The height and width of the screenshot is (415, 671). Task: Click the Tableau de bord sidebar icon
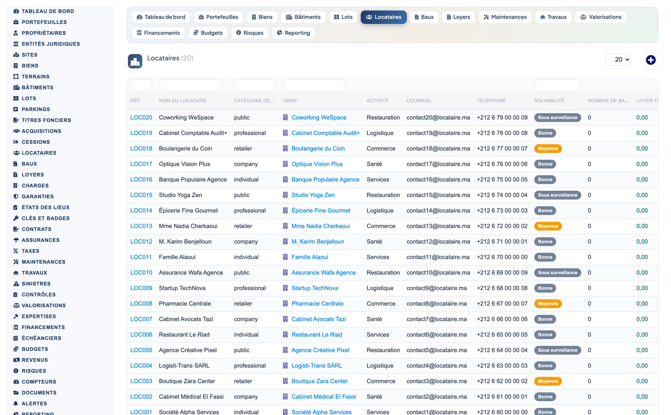pyautogui.click(x=16, y=11)
